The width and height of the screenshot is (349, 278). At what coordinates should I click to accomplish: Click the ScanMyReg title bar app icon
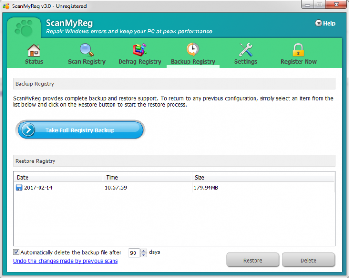click(x=6, y=6)
